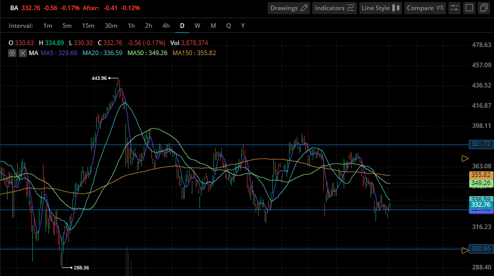Click the 436.52 axis price label
This screenshot has height=276, width=494.
(x=481, y=85)
